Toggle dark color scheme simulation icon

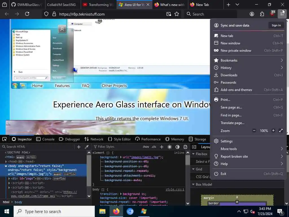[x=178, y=147]
